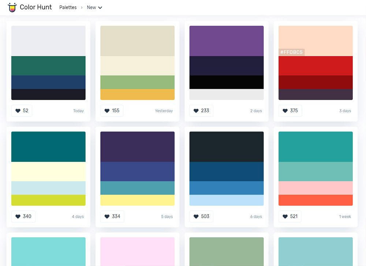This screenshot has width=366, height=266.
Task: Select the teal swatch in the 334 palette
Action: point(138,188)
